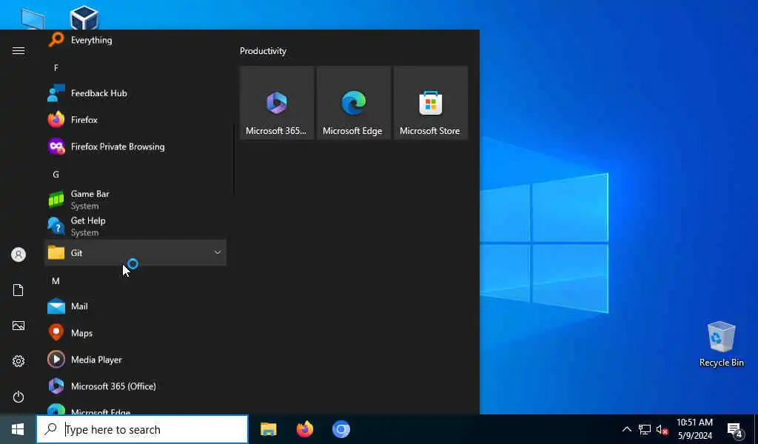The width and height of the screenshot is (758, 444).
Task: Open the blue circular taskbar app
Action: (x=341, y=429)
